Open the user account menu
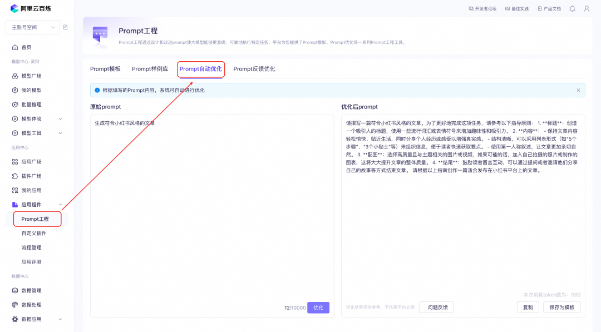The height and width of the screenshot is (332, 601). [x=587, y=8]
